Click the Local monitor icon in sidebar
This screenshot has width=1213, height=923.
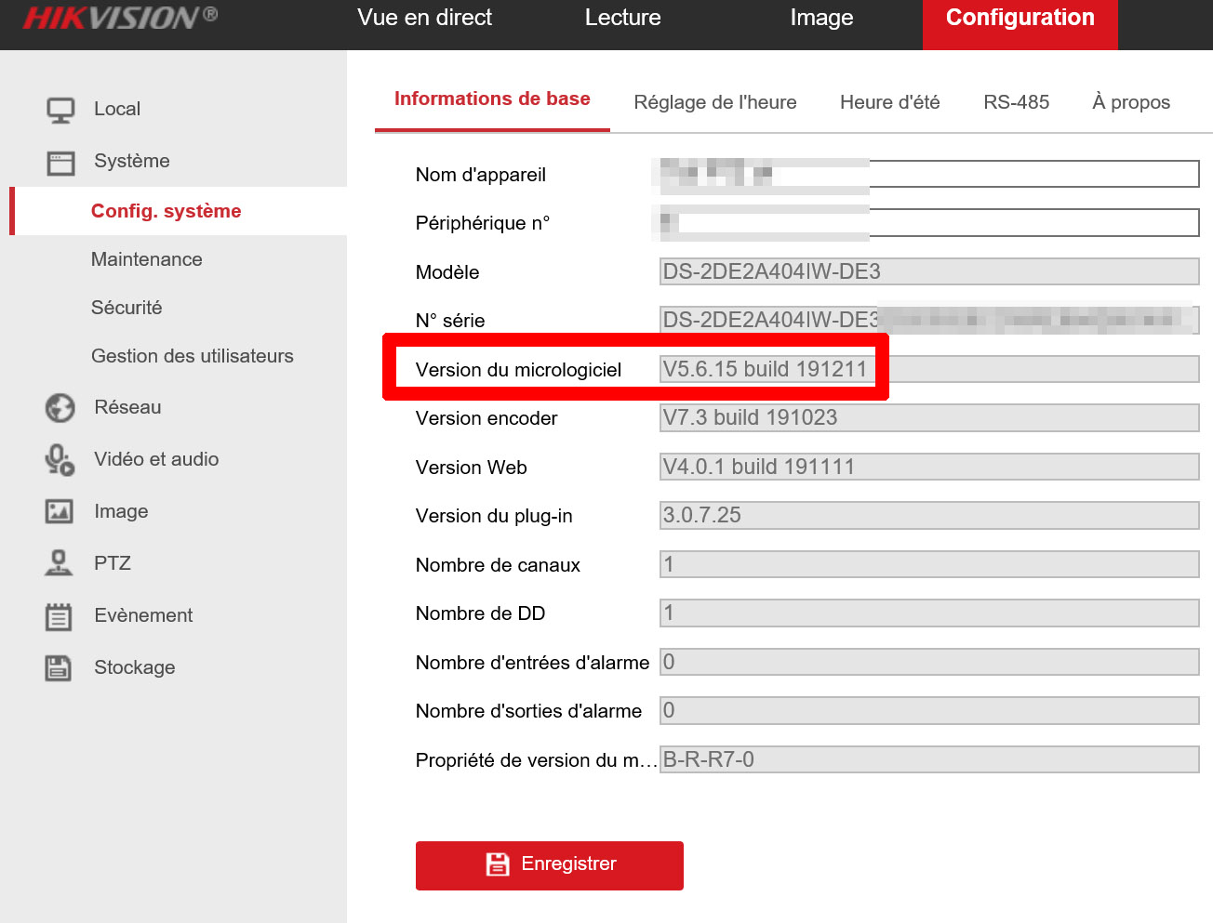pos(60,110)
